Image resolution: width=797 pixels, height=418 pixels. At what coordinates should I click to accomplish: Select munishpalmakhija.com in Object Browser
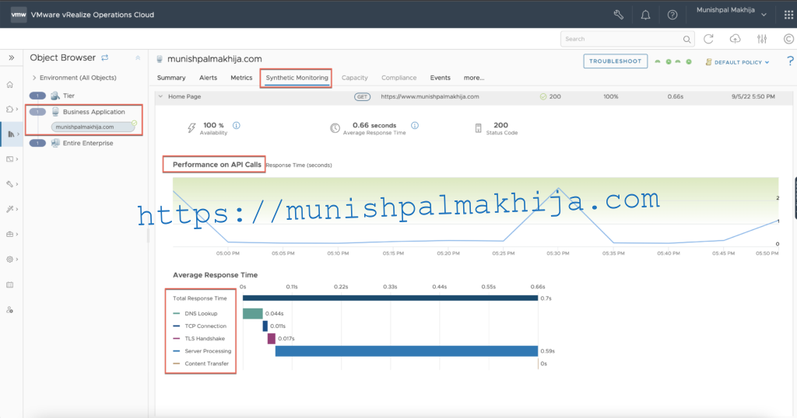(x=93, y=127)
